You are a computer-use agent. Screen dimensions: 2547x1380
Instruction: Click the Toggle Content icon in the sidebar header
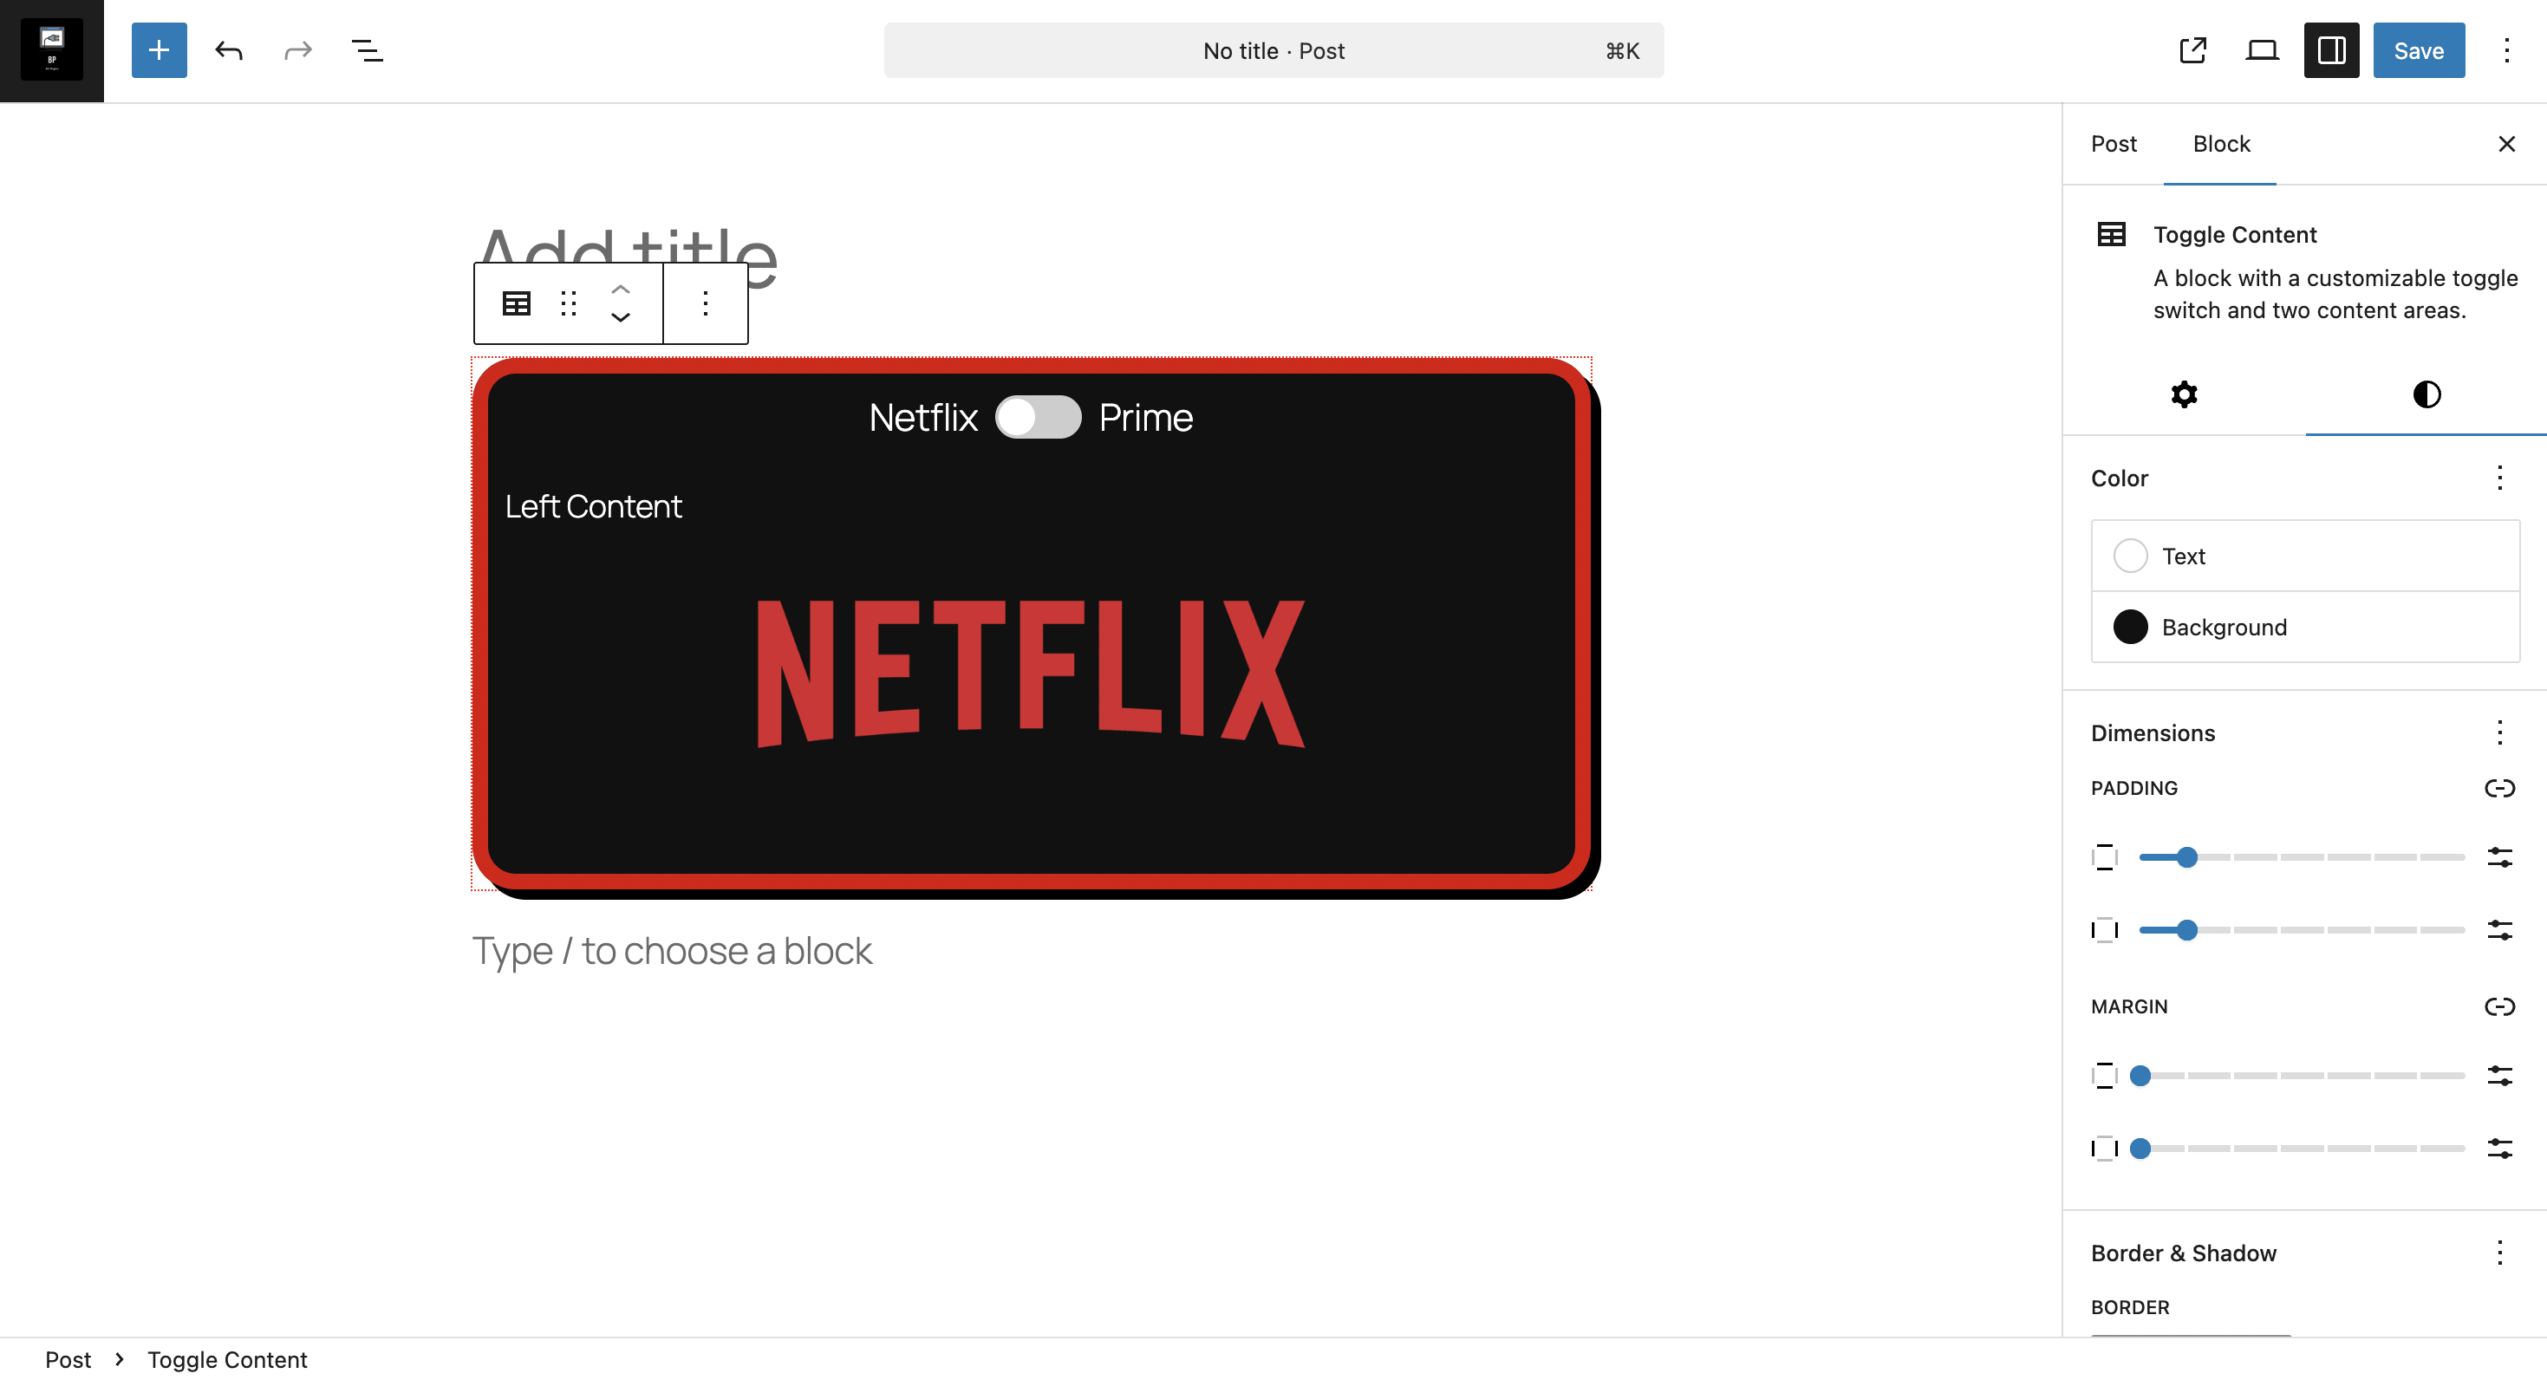(x=2112, y=234)
